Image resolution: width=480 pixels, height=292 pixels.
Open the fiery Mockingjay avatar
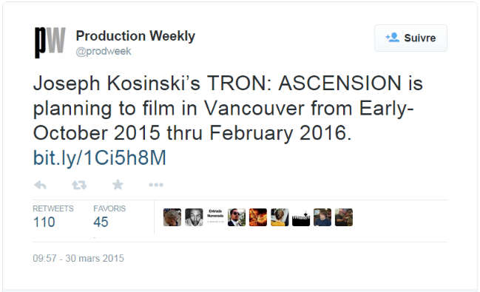coord(258,217)
